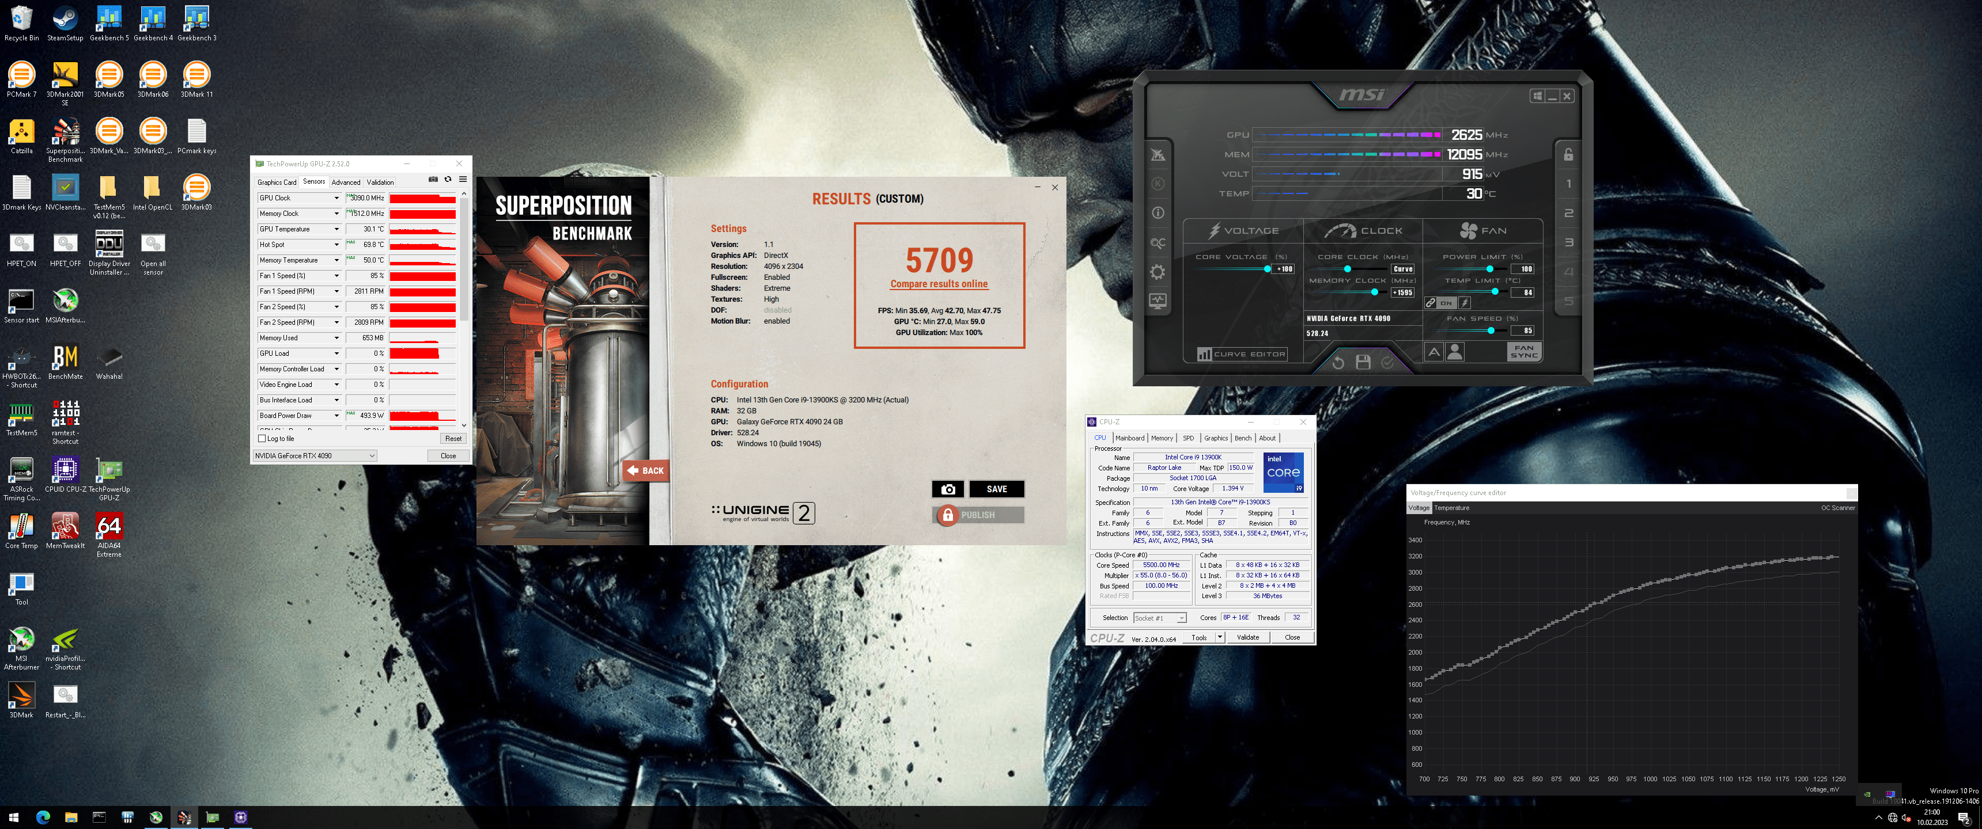
Task: Open Afterburner hardware monitor icon
Action: [x=1157, y=302]
